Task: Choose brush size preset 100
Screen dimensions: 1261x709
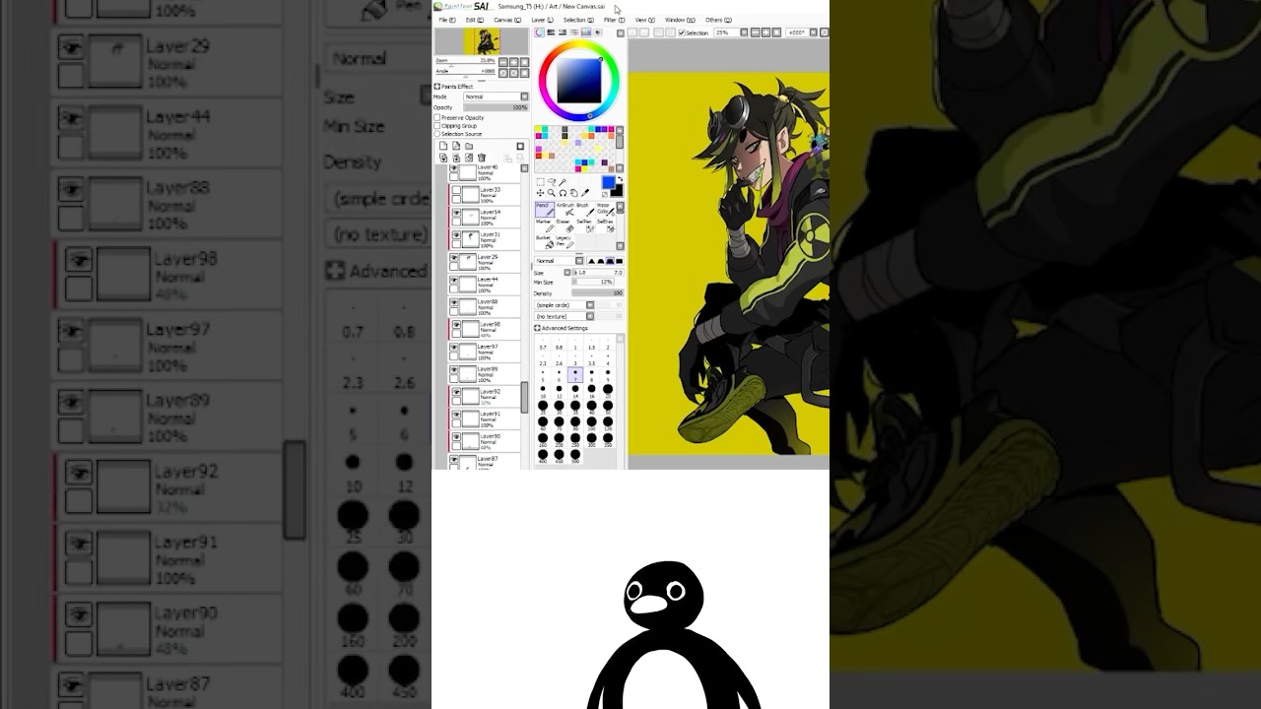Action: pyautogui.click(x=592, y=423)
